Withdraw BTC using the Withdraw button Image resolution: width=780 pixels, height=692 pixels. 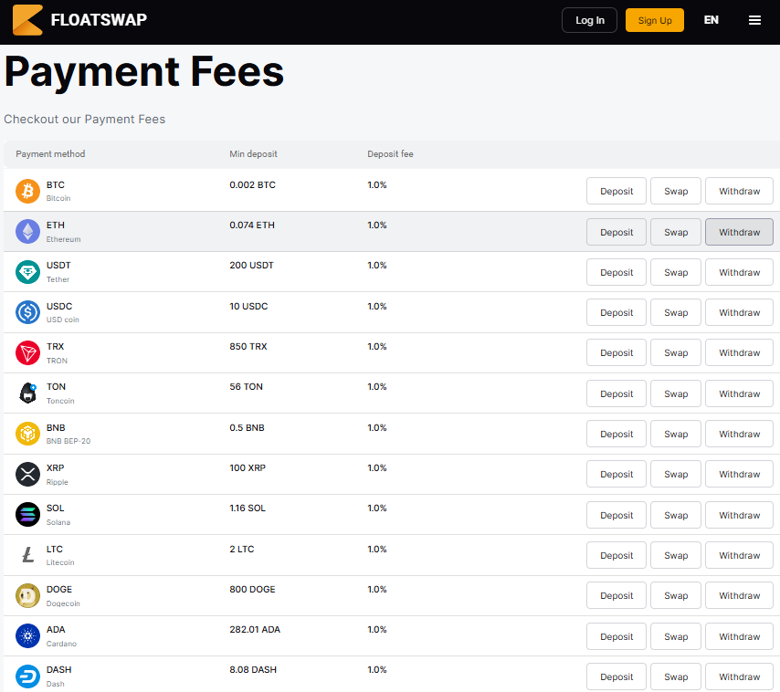[739, 191]
